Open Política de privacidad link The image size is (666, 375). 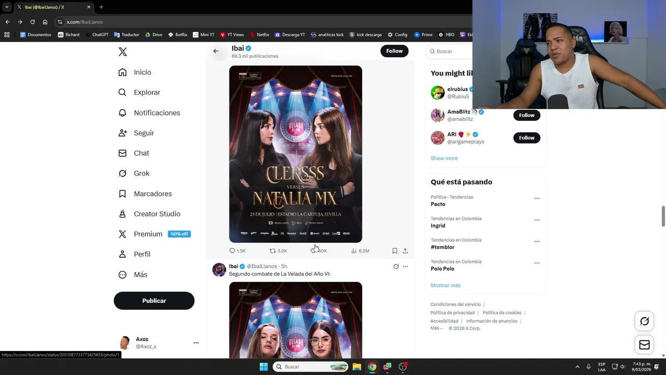(452, 312)
